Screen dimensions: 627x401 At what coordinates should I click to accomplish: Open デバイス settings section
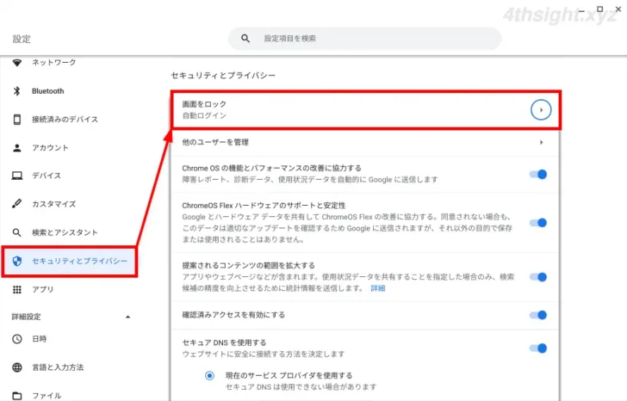tap(47, 176)
